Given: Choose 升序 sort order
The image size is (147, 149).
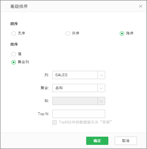Looking at the screenshot, I should [68, 34].
